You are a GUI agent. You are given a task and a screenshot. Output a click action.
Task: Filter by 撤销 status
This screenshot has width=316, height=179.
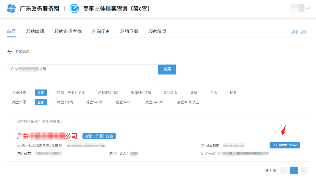(x=194, y=93)
